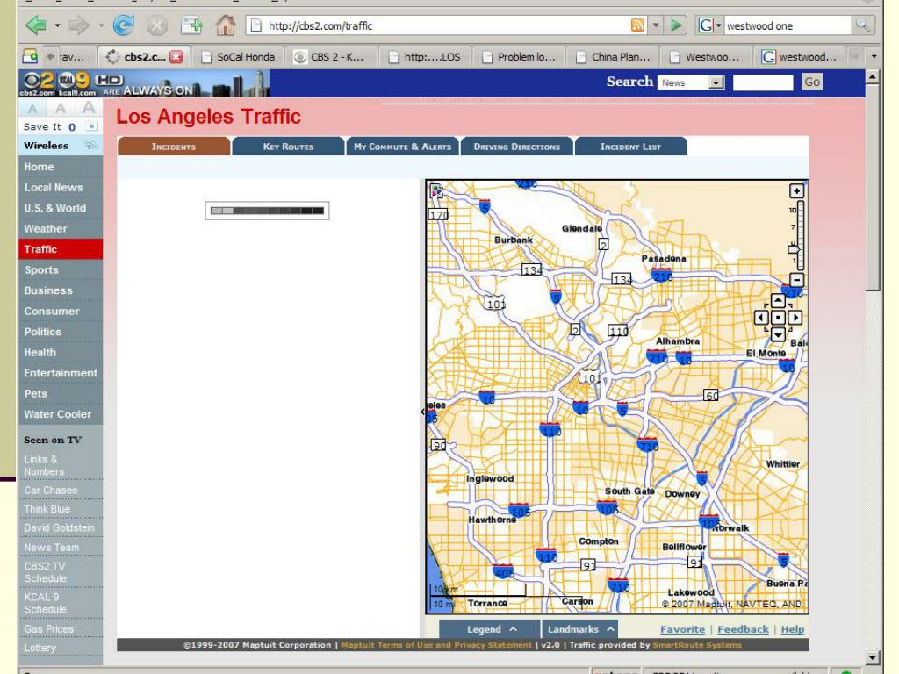Viewport: 899px width, 674px height.
Task: Click the Favorite link
Action: tap(682, 629)
